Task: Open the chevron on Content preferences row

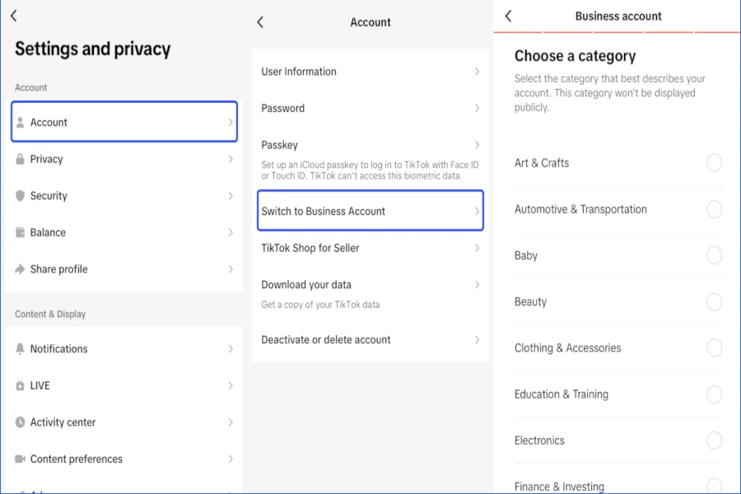Action: [x=231, y=459]
